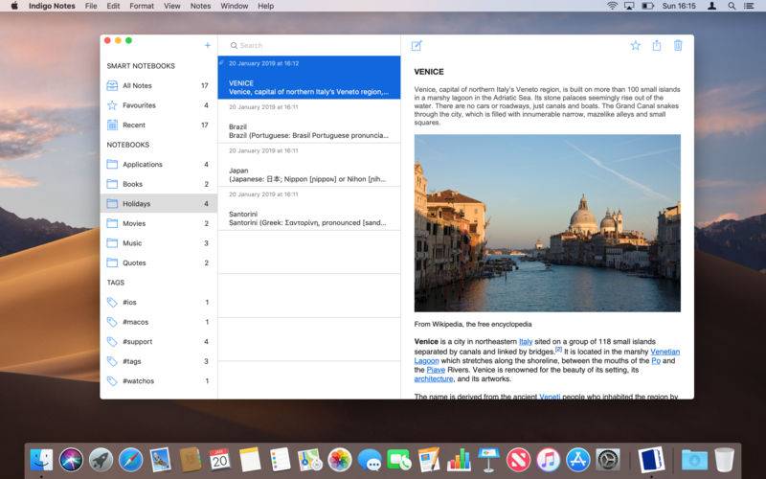Select the Movies notebook
This screenshot has height=479, width=766.
[x=158, y=223]
